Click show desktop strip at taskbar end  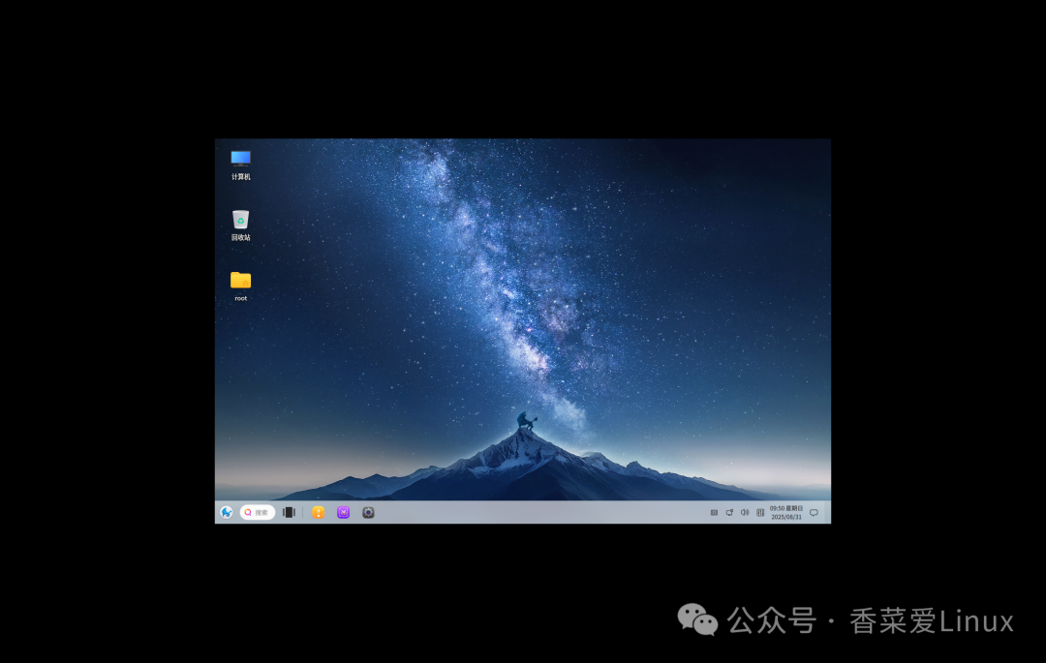pos(828,512)
